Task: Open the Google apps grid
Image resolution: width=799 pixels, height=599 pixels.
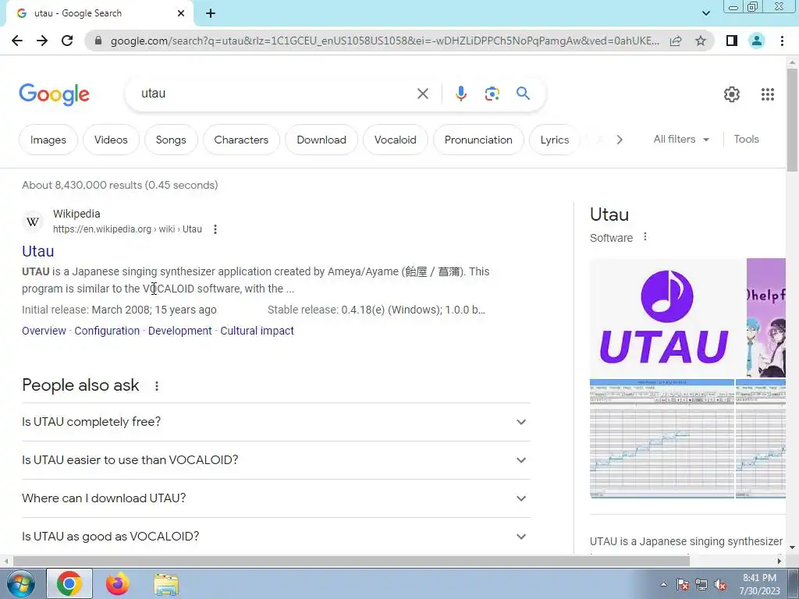Action: point(768,94)
